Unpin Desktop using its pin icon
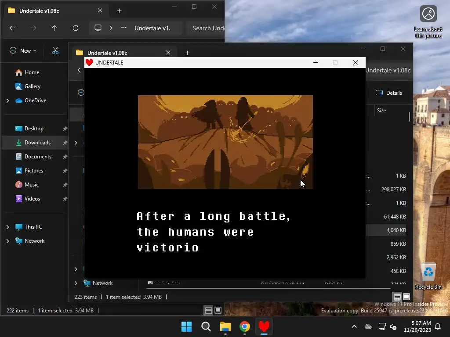Image resolution: width=450 pixels, height=337 pixels. (x=65, y=129)
